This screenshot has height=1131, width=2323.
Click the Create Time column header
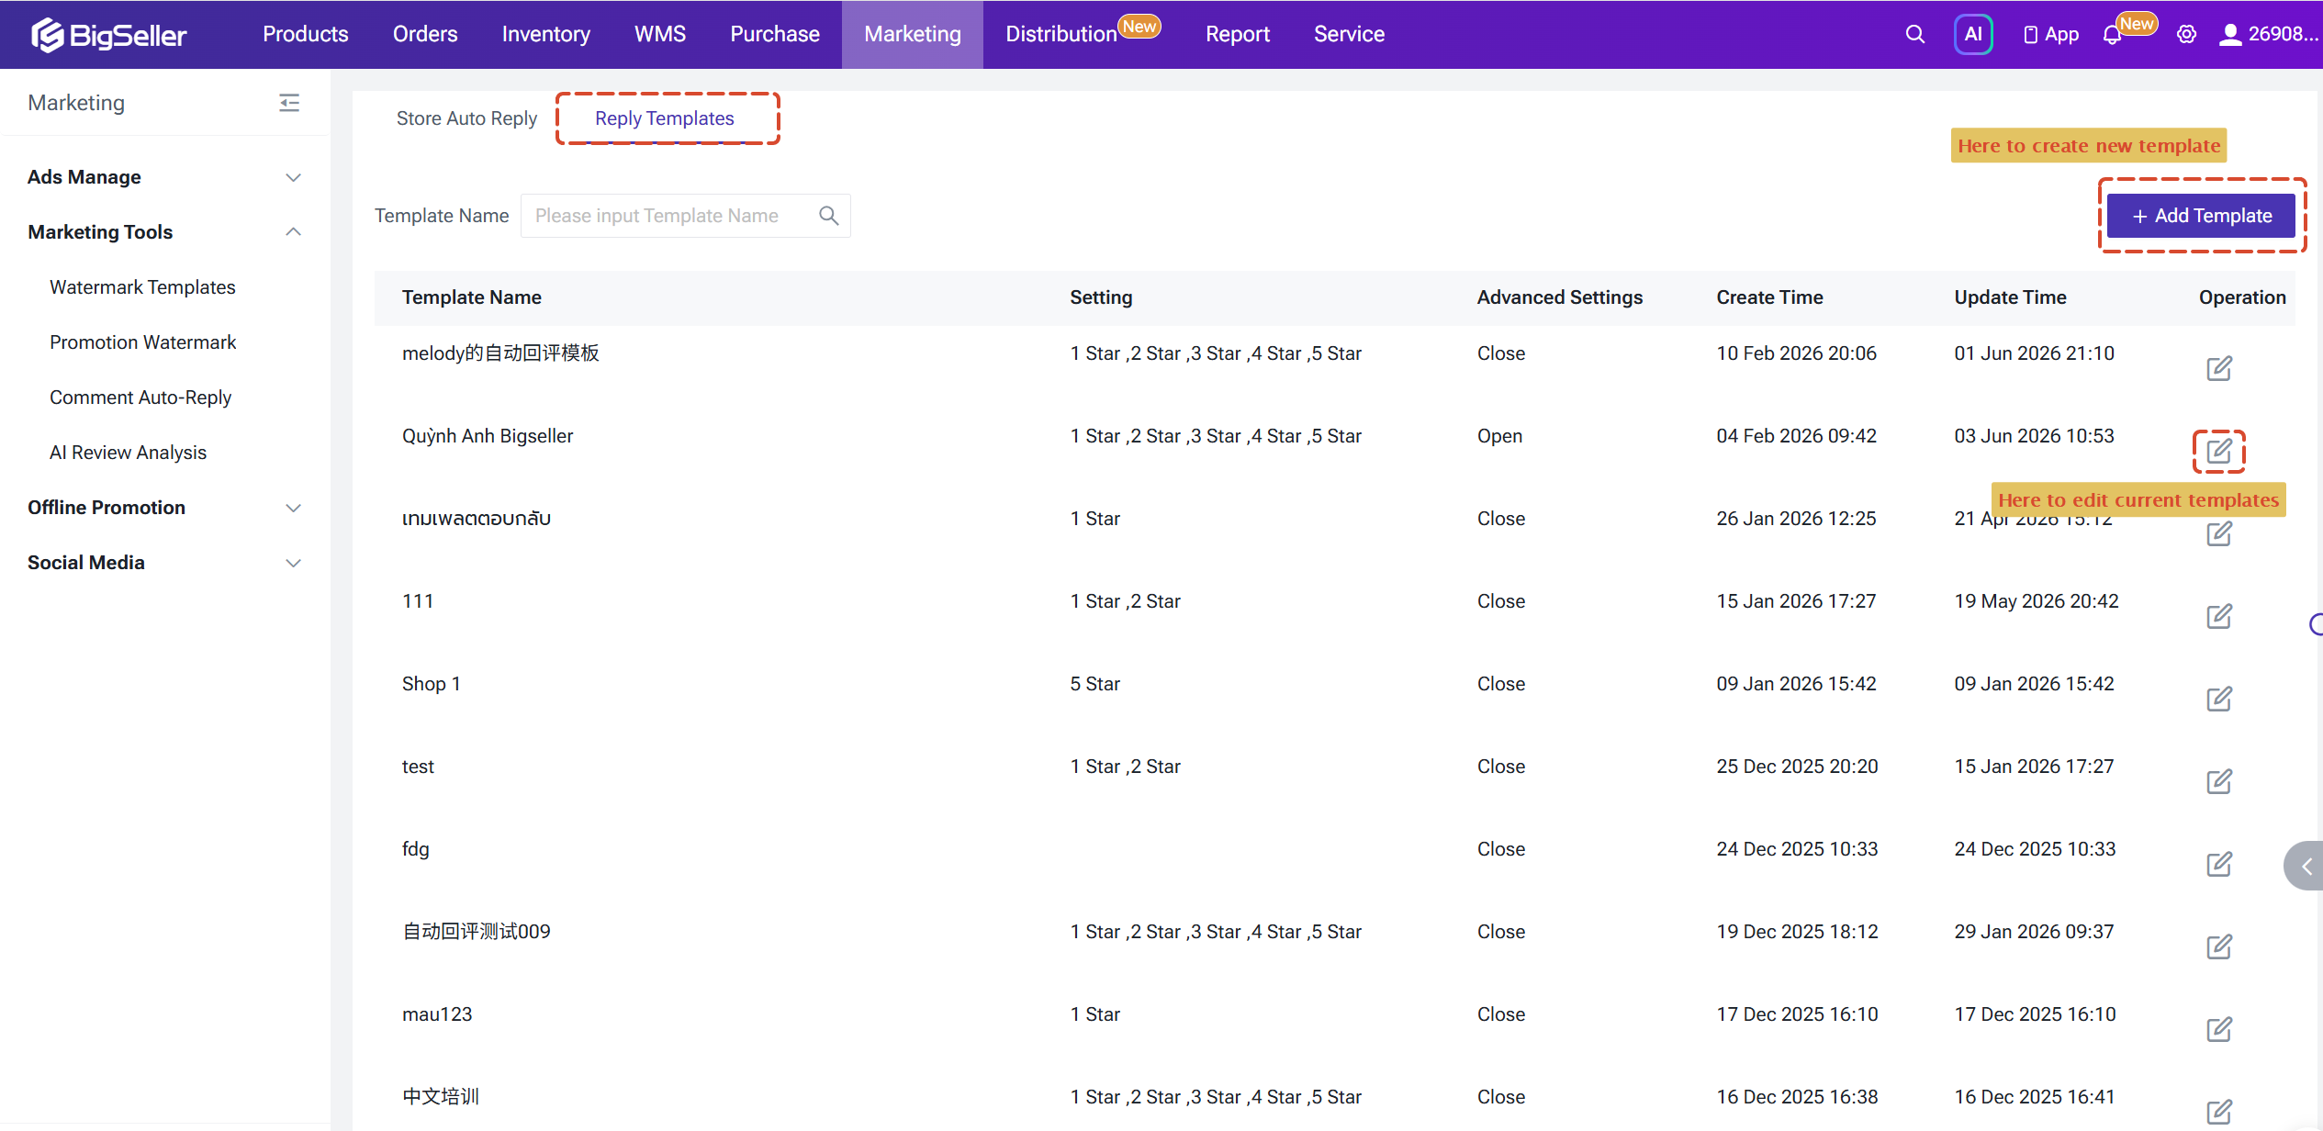tap(1769, 297)
